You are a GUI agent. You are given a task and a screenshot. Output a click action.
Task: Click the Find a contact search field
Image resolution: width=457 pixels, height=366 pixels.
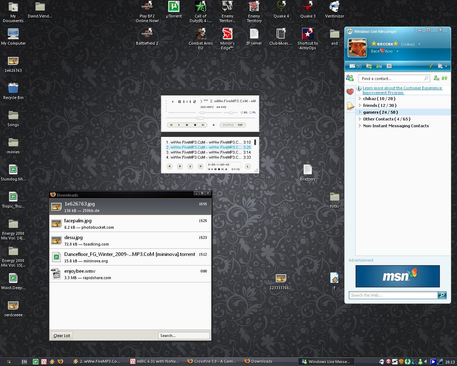(x=394, y=79)
